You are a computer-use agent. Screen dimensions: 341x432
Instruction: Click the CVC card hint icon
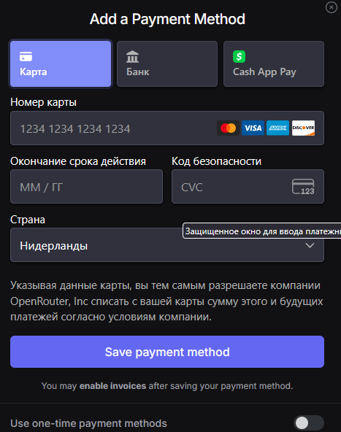coord(303,187)
